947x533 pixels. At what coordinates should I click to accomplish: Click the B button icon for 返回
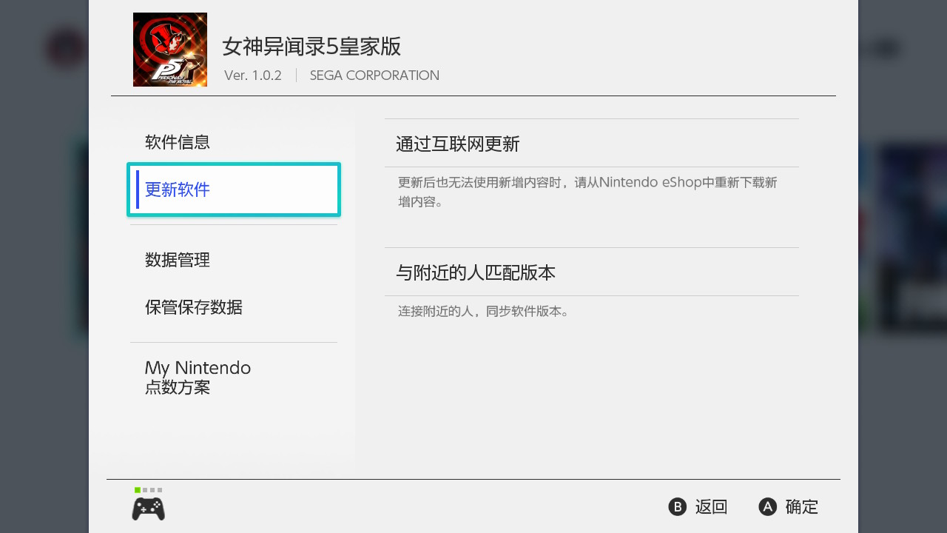[678, 506]
